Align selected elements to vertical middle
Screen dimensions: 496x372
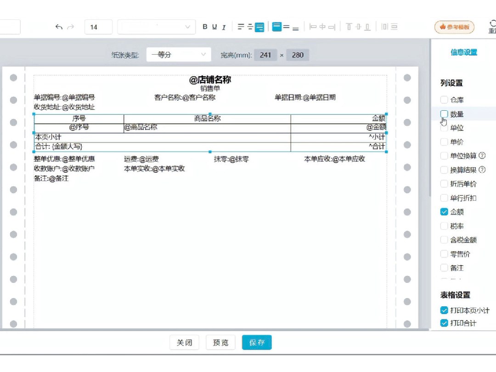coord(358,27)
